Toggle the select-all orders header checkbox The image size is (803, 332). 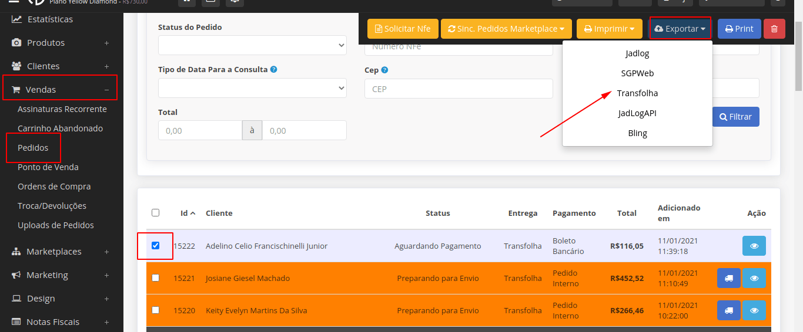pos(155,212)
